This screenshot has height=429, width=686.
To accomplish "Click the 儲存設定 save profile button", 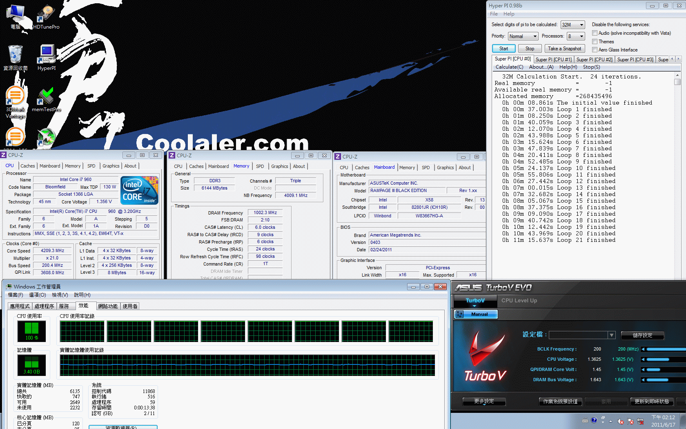I will pyautogui.click(x=642, y=335).
